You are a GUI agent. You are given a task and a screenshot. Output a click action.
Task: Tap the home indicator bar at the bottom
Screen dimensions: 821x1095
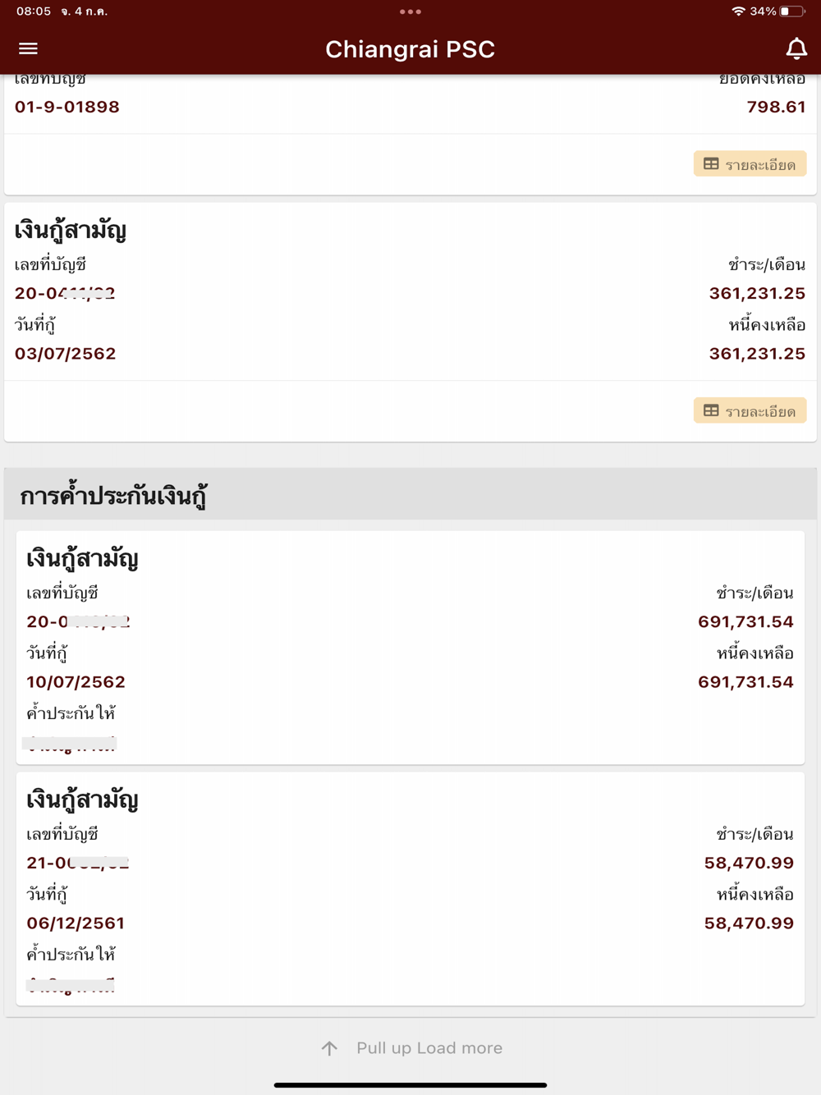410,1085
